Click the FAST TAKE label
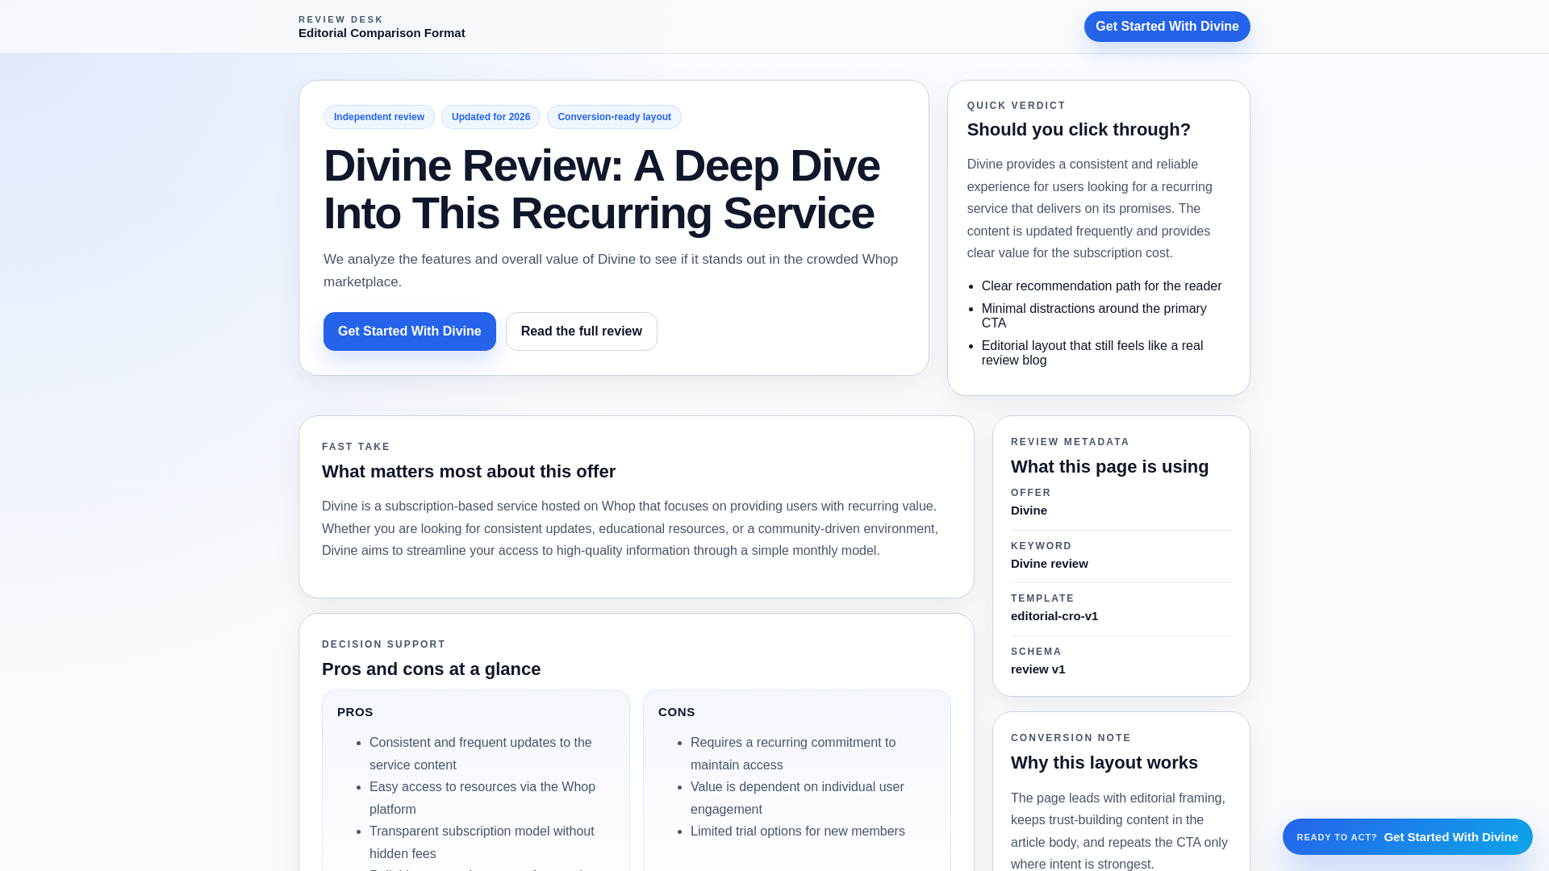Viewport: 1549px width, 871px height. pyautogui.click(x=356, y=447)
